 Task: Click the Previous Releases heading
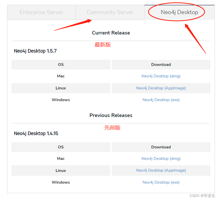click(x=111, y=115)
